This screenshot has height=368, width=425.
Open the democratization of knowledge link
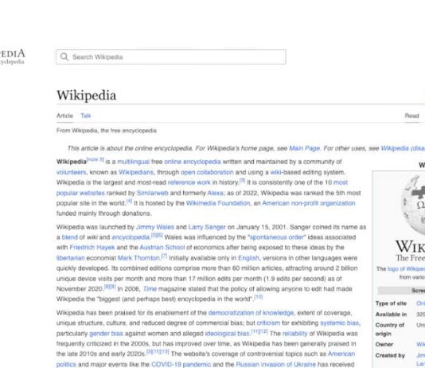click(x=251, y=313)
